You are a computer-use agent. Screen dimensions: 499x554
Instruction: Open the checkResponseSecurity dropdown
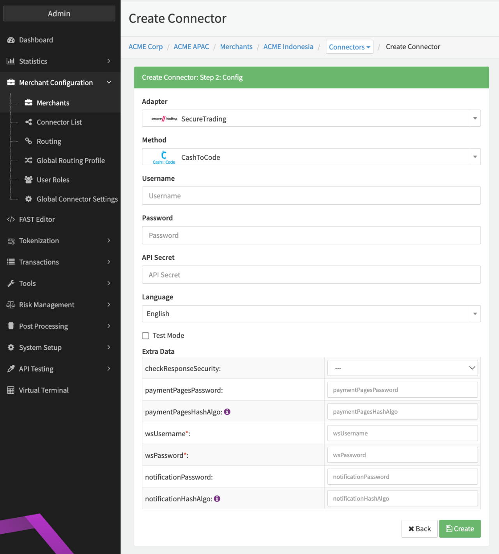pos(402,368)
